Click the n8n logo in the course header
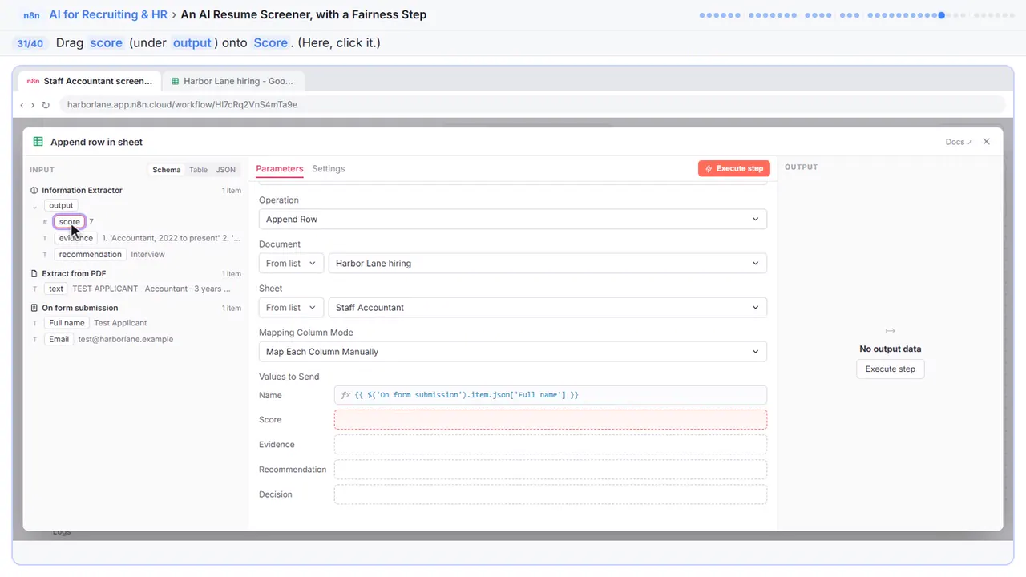The image size is (1026, 577). [31, 14]
